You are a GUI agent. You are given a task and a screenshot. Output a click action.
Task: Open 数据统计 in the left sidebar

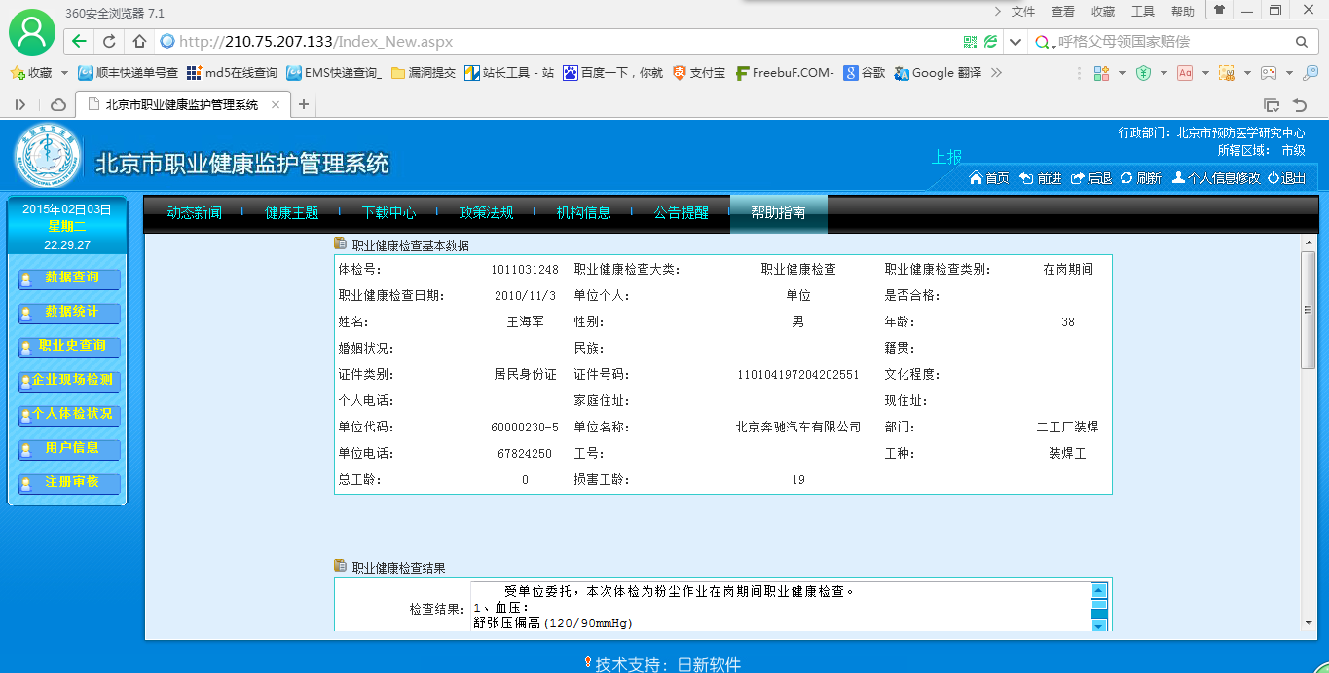pyautogui.click(x=69, y=313)
